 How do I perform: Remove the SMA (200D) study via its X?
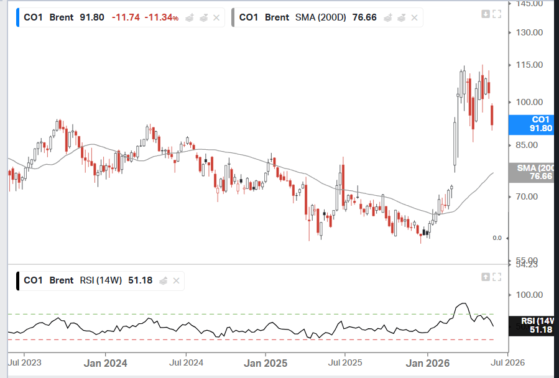414,17
